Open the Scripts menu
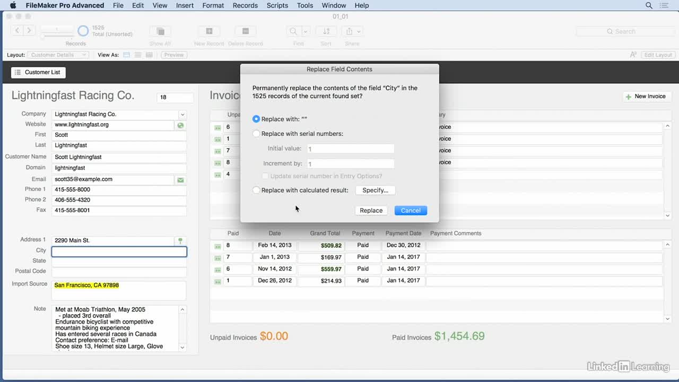679x382 pixels. (x=277, y=5)
